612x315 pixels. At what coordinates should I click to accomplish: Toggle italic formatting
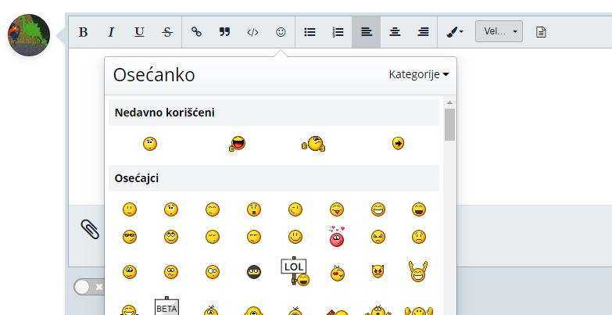[x=111, y=32]
